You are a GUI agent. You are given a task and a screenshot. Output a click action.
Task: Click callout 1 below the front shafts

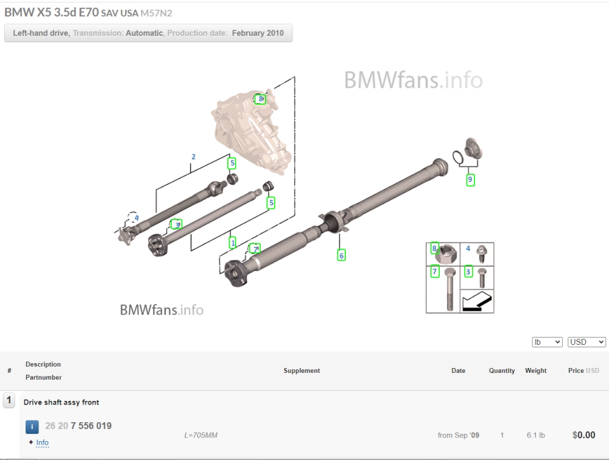pos(233,242)
